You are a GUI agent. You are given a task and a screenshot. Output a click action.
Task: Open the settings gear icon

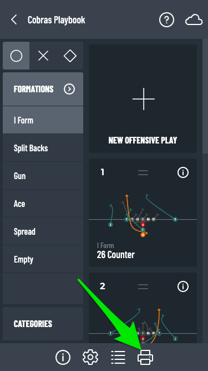point(90,357)
